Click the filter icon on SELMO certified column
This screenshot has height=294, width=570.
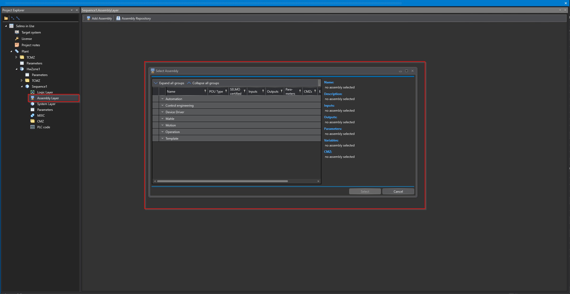coord(245,91)
